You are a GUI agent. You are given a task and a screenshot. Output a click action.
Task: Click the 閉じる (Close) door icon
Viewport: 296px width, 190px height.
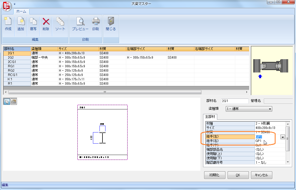pos(111,24)
